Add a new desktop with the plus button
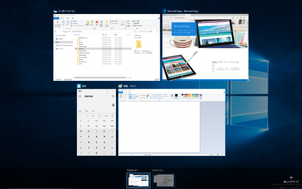The height and width of the screenshot is (189, 302). (291, 177)
